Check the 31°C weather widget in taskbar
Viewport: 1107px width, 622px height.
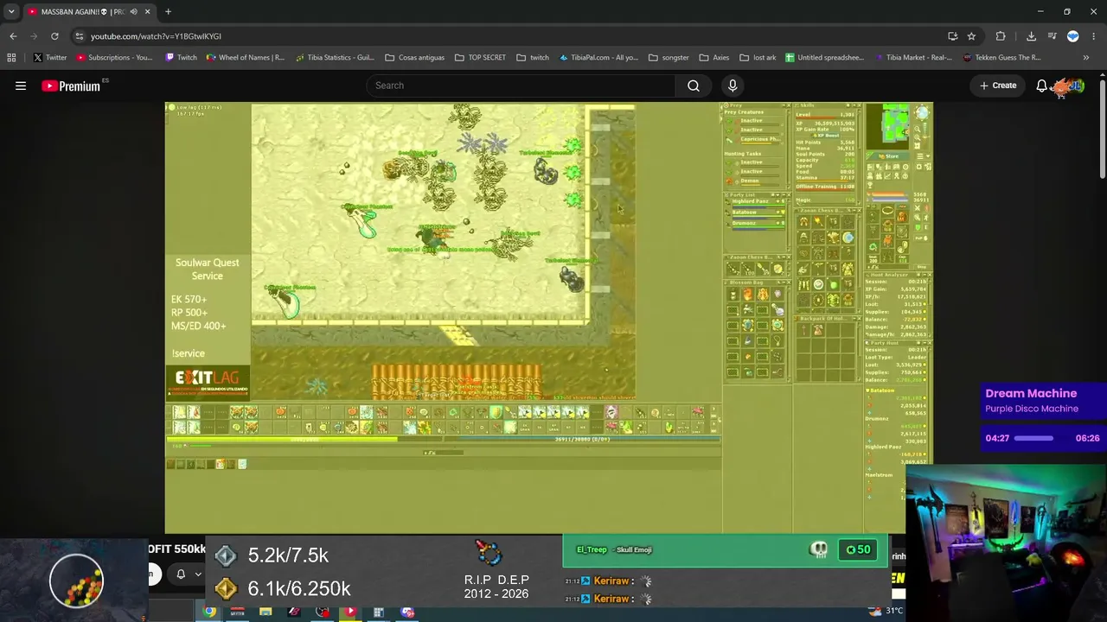tap(887, 611)
